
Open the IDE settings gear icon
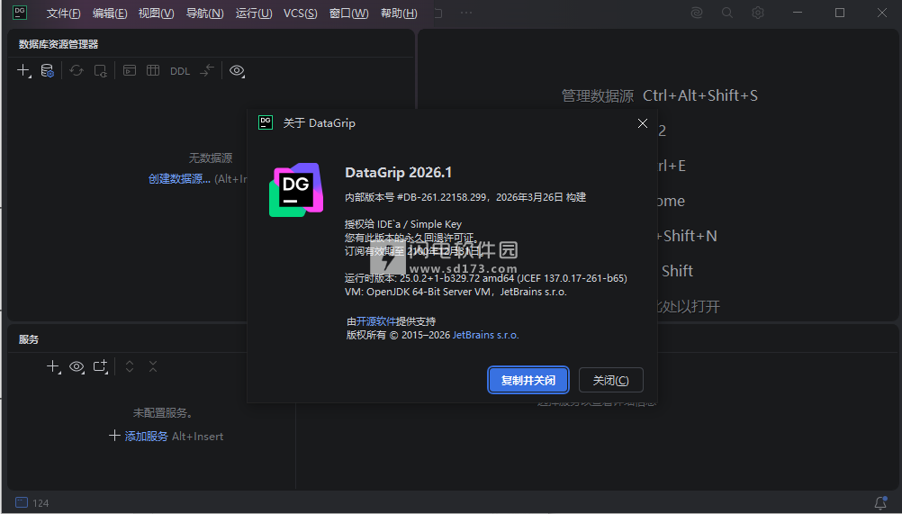pos(758,13)
